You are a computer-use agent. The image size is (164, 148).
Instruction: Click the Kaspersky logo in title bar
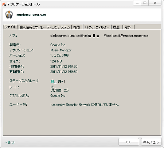pos(4,4)
